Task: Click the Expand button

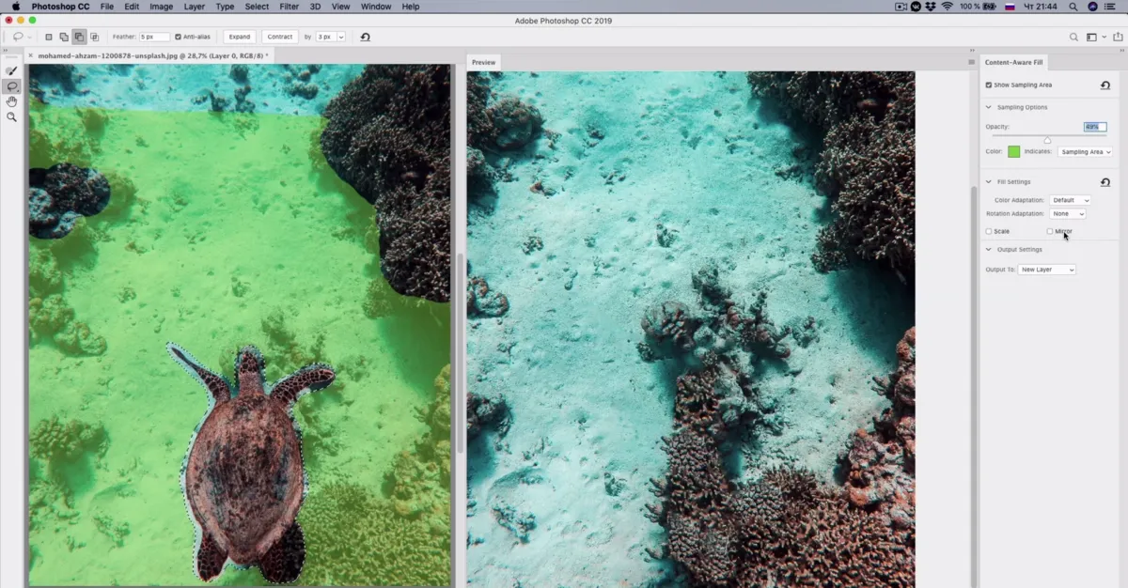Action: 240,37
